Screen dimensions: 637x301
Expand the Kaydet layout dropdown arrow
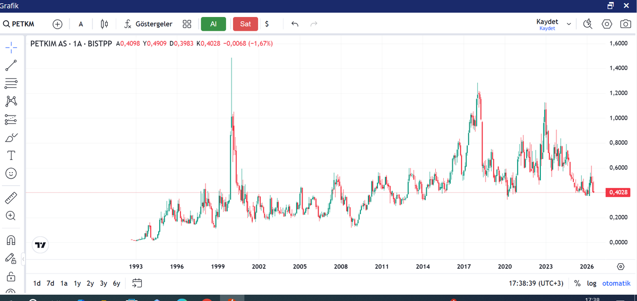pos(569,24)
